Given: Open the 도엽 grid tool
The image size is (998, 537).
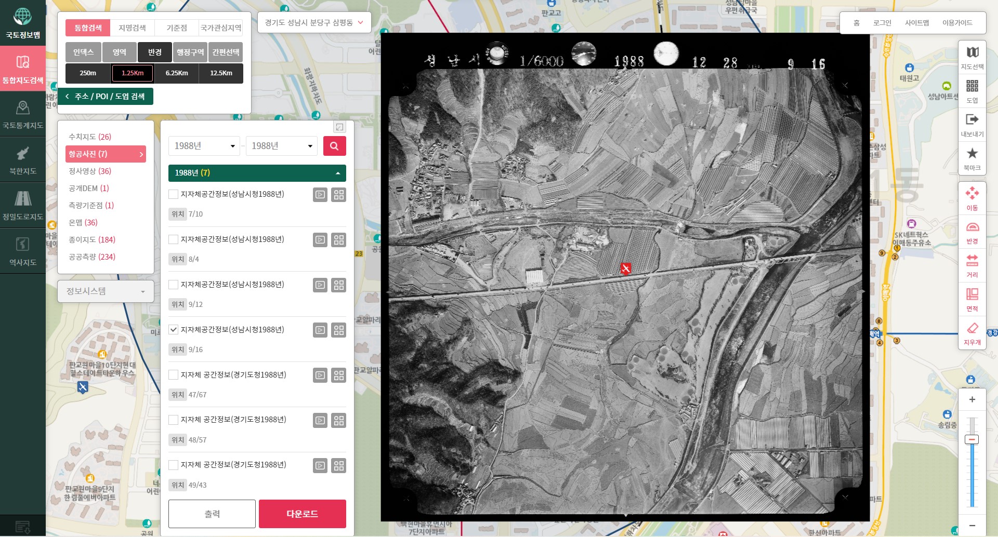Looking at the screenshot, I should [972, 91].
